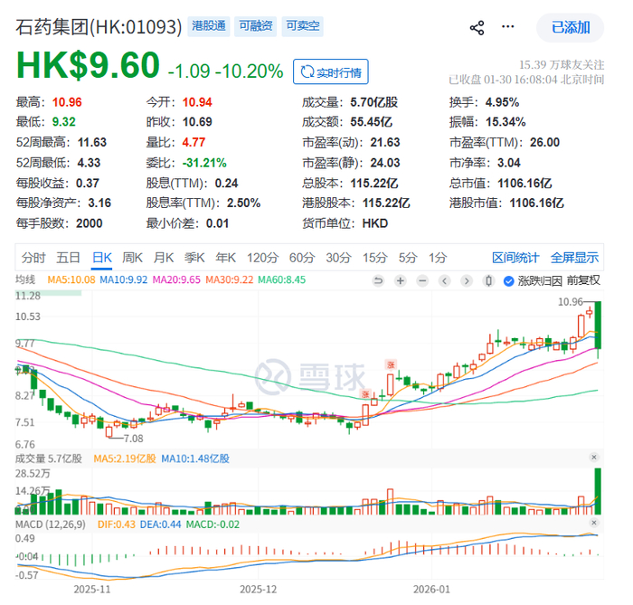
Task: Select the 季K chart tab
Action: pyautogui.click(x=194, y=258)
